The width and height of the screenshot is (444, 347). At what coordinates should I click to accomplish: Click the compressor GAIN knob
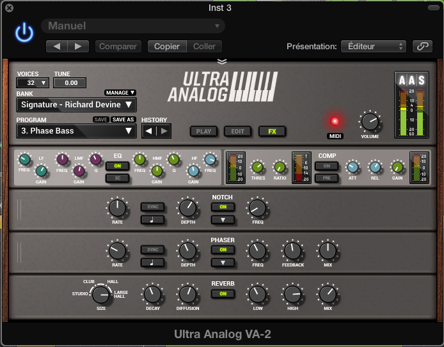click(x=397, y=167)
